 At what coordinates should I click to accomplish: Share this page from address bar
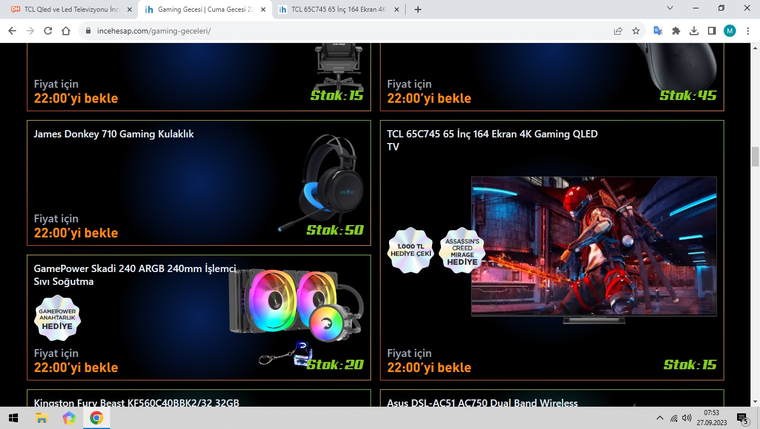coord(618,31)
